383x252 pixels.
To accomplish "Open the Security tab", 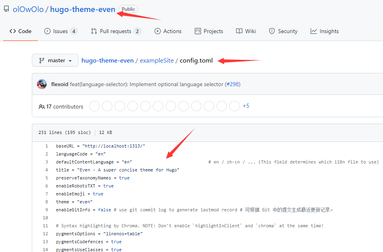I will click(283, 31).
